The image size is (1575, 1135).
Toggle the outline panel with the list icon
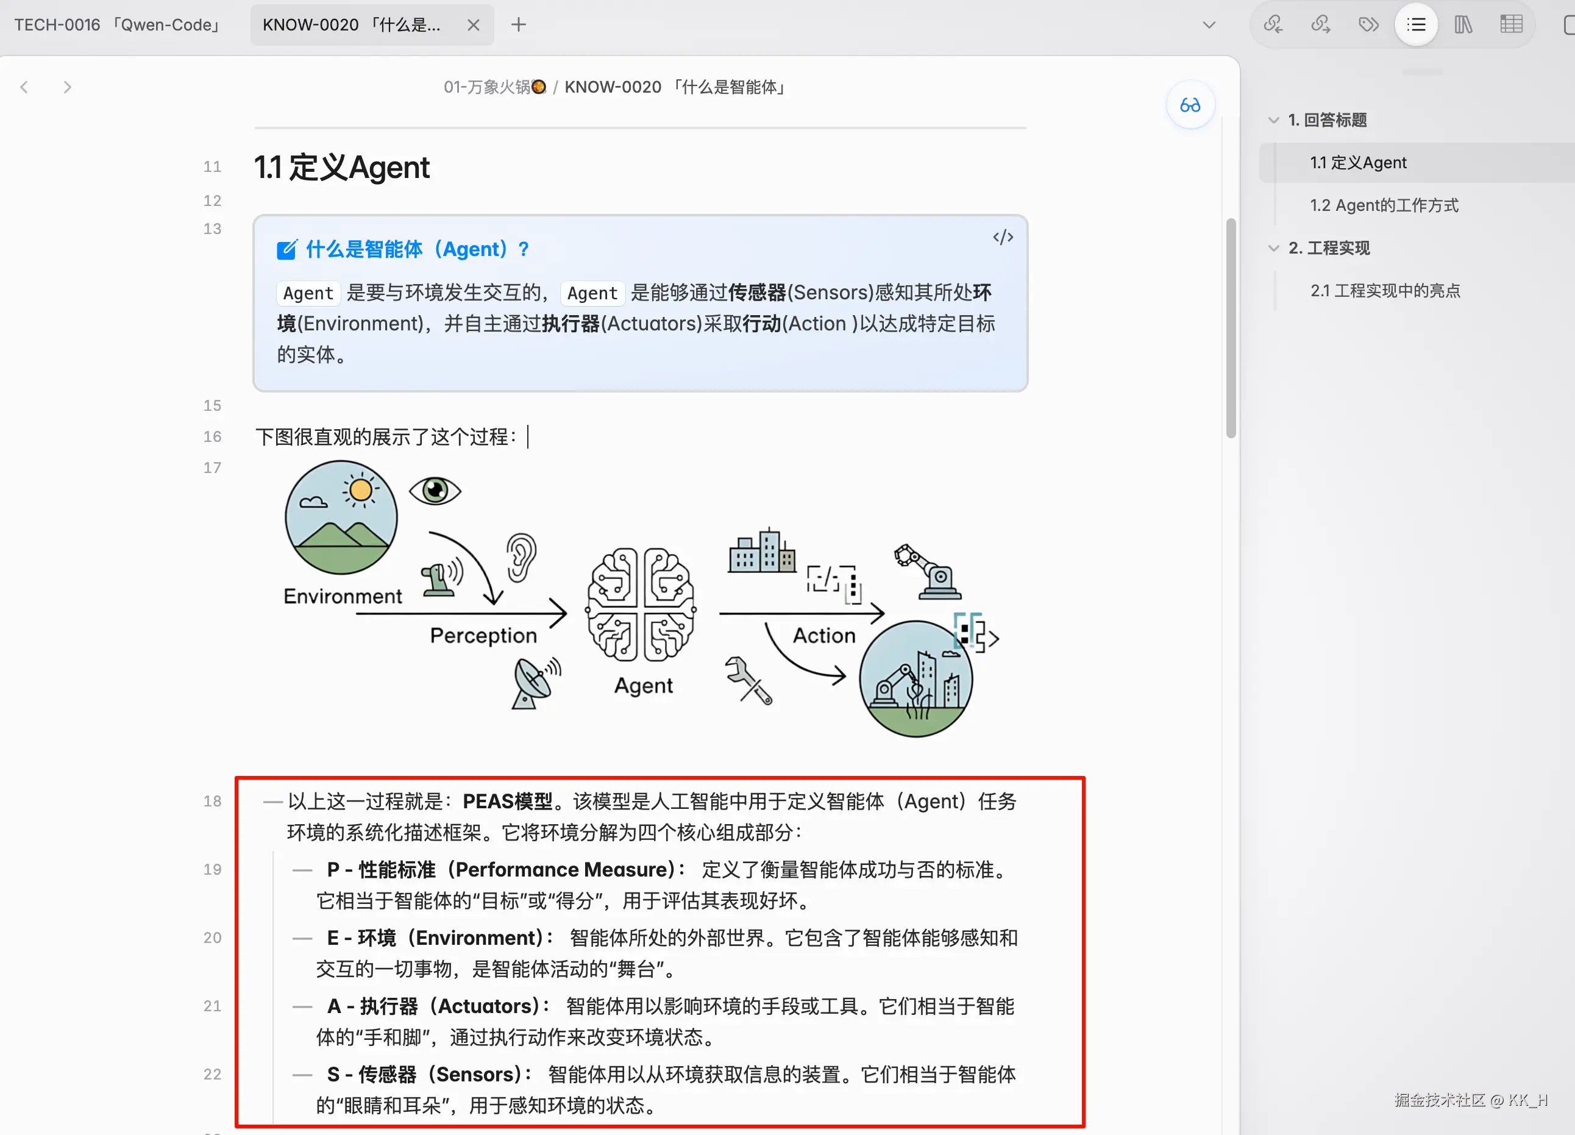click(1416, 24)
